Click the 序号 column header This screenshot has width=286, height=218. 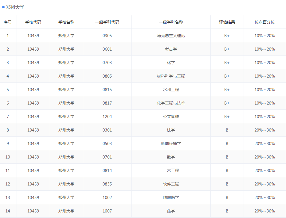click(x=8, y=22)
